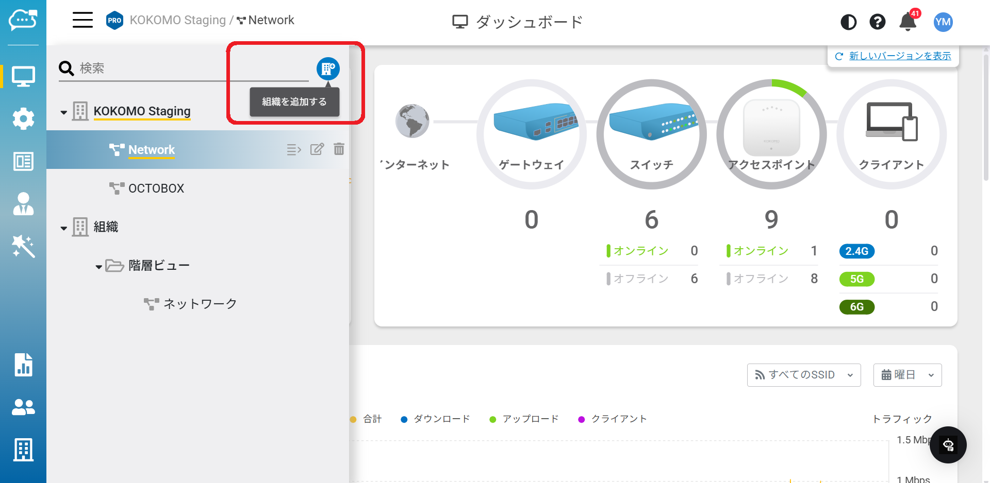Open the magic wand wizard in sidebar
This screenshot has height=483, width=990.
(23, 246)
